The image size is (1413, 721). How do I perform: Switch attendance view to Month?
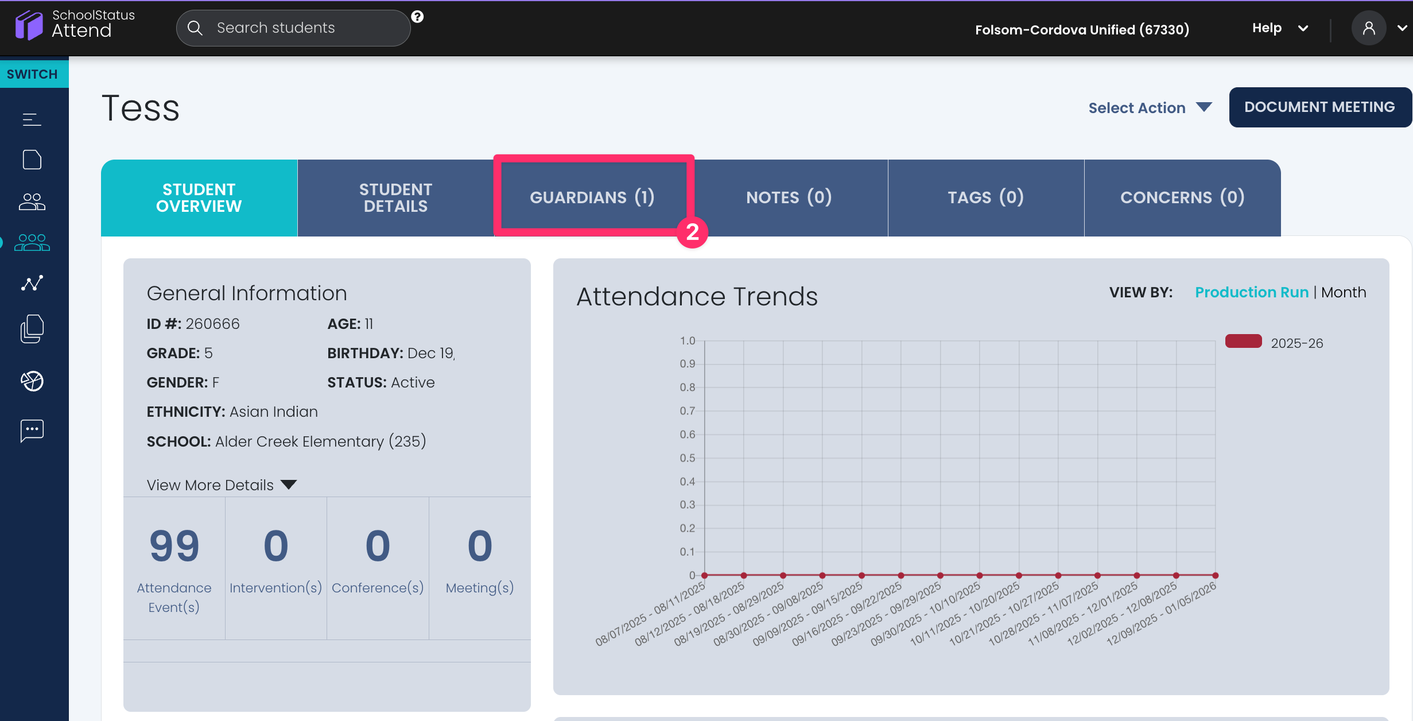click(x=1343, y=292)
